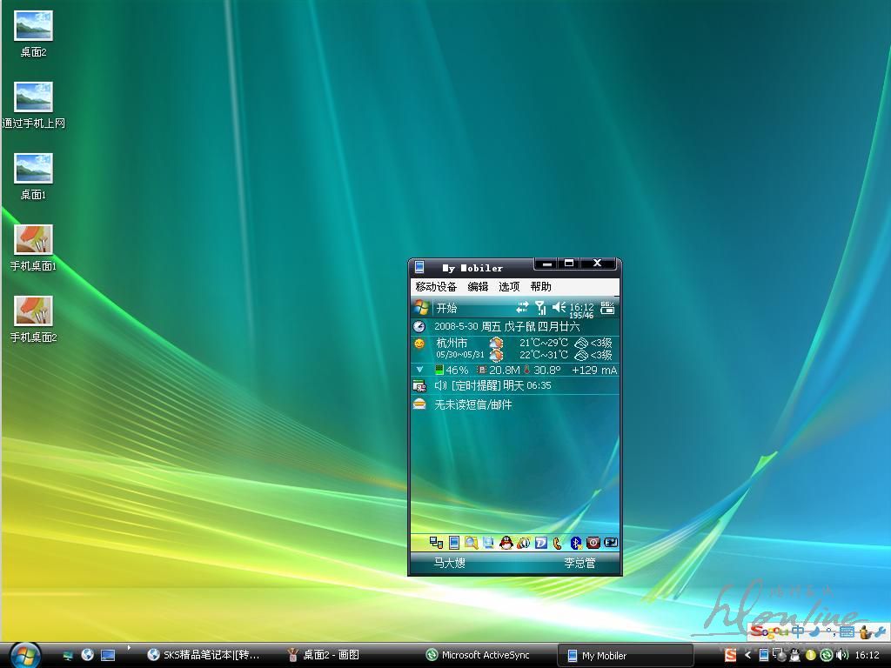The height and width of the screenshot is (668, 891).
Task: Open the 选项 menu
Action: pos(509,286)
